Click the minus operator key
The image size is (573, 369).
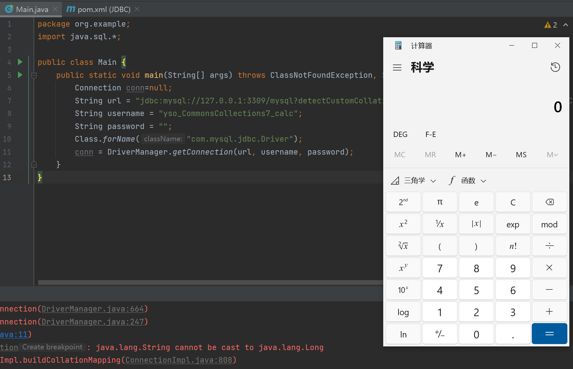[549, 290]
